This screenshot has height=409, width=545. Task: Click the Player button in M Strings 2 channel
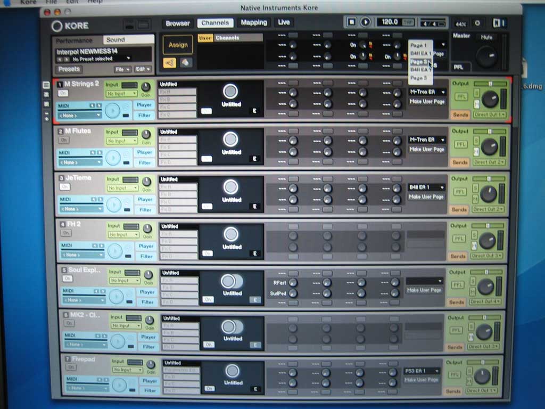(x=144, y=105)
